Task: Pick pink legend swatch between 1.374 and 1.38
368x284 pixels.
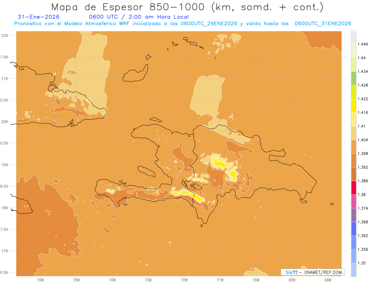Action: coord(354,201)
